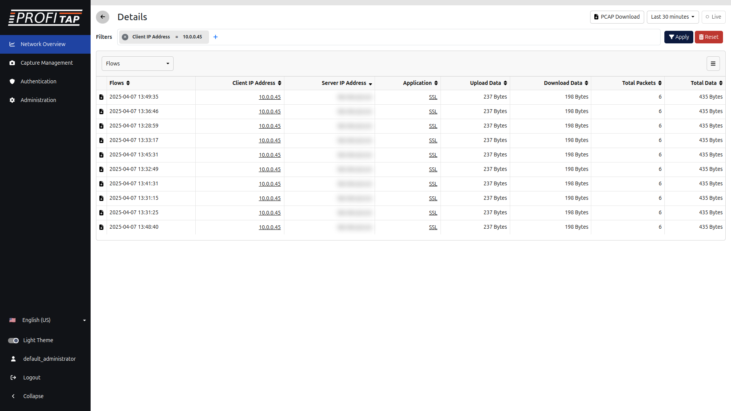Viewport: 731px width, 411px height.
Task: Open the table column menu hamburger icon
Action: (x=713, y=64)
